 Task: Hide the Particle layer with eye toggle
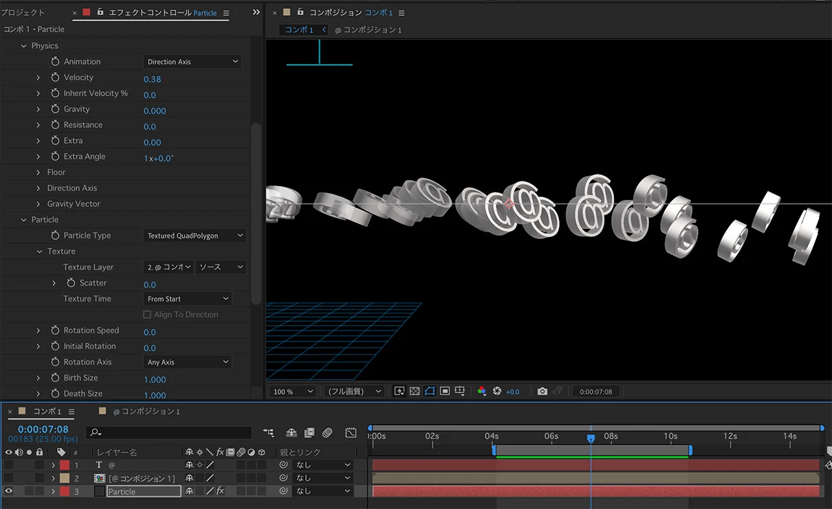pos(9,491)
